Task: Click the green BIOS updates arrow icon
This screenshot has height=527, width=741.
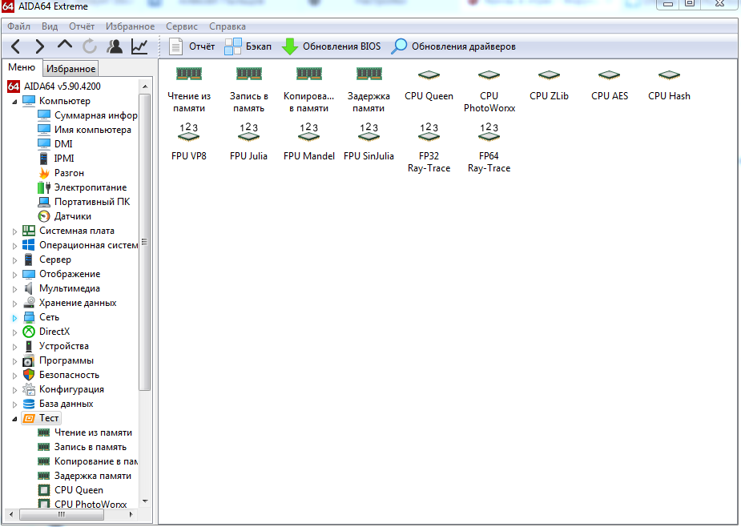Action: coord(290,46)
